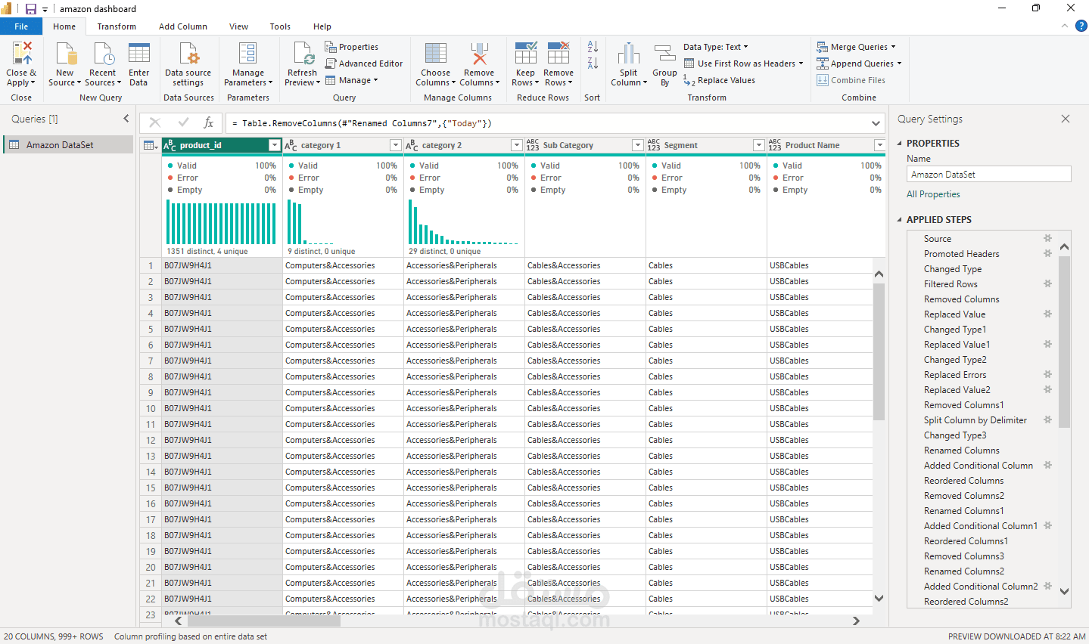Expand the formula bar
Screen dimensions: 1089x644
[x=876, y=123]
